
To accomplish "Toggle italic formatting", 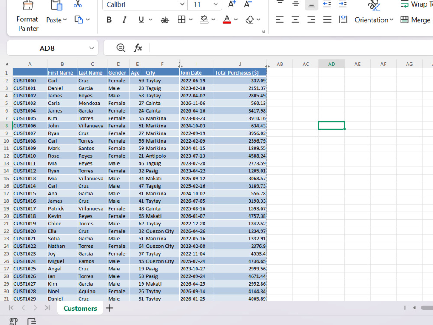I will pyautogui.click(x=125, y=19).
